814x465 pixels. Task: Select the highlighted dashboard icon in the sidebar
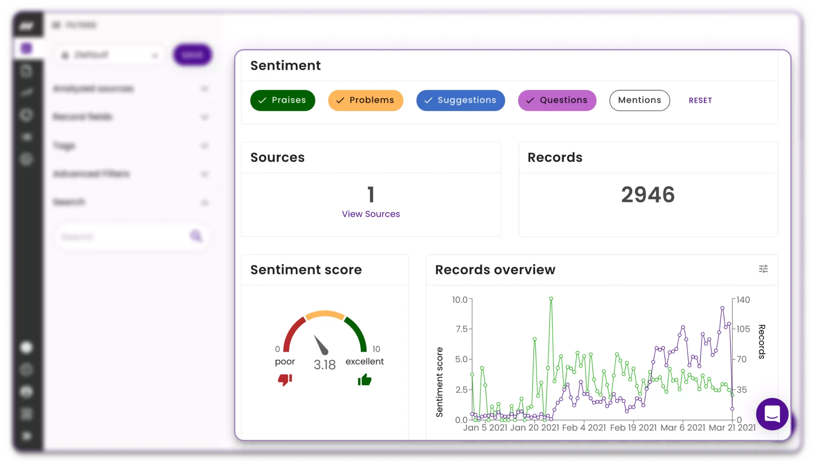(27, 48)
